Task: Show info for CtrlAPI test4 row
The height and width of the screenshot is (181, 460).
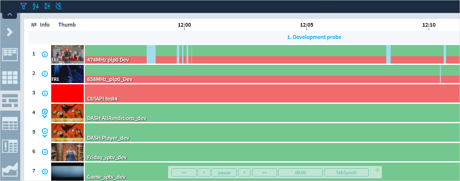Action: tap(45, 93)
